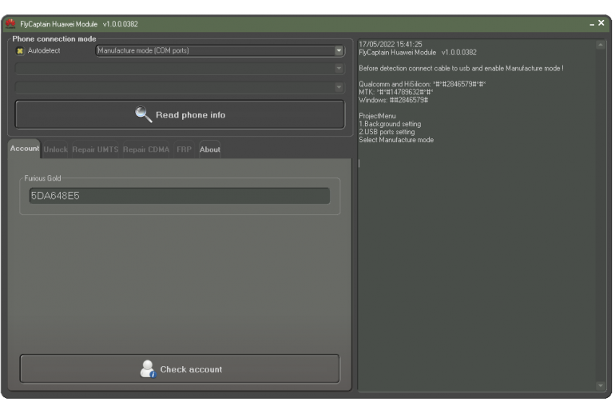Minimize the FlyCaptain window
The height and width of the screenshot is (414, 615).
tap(592, 24)
